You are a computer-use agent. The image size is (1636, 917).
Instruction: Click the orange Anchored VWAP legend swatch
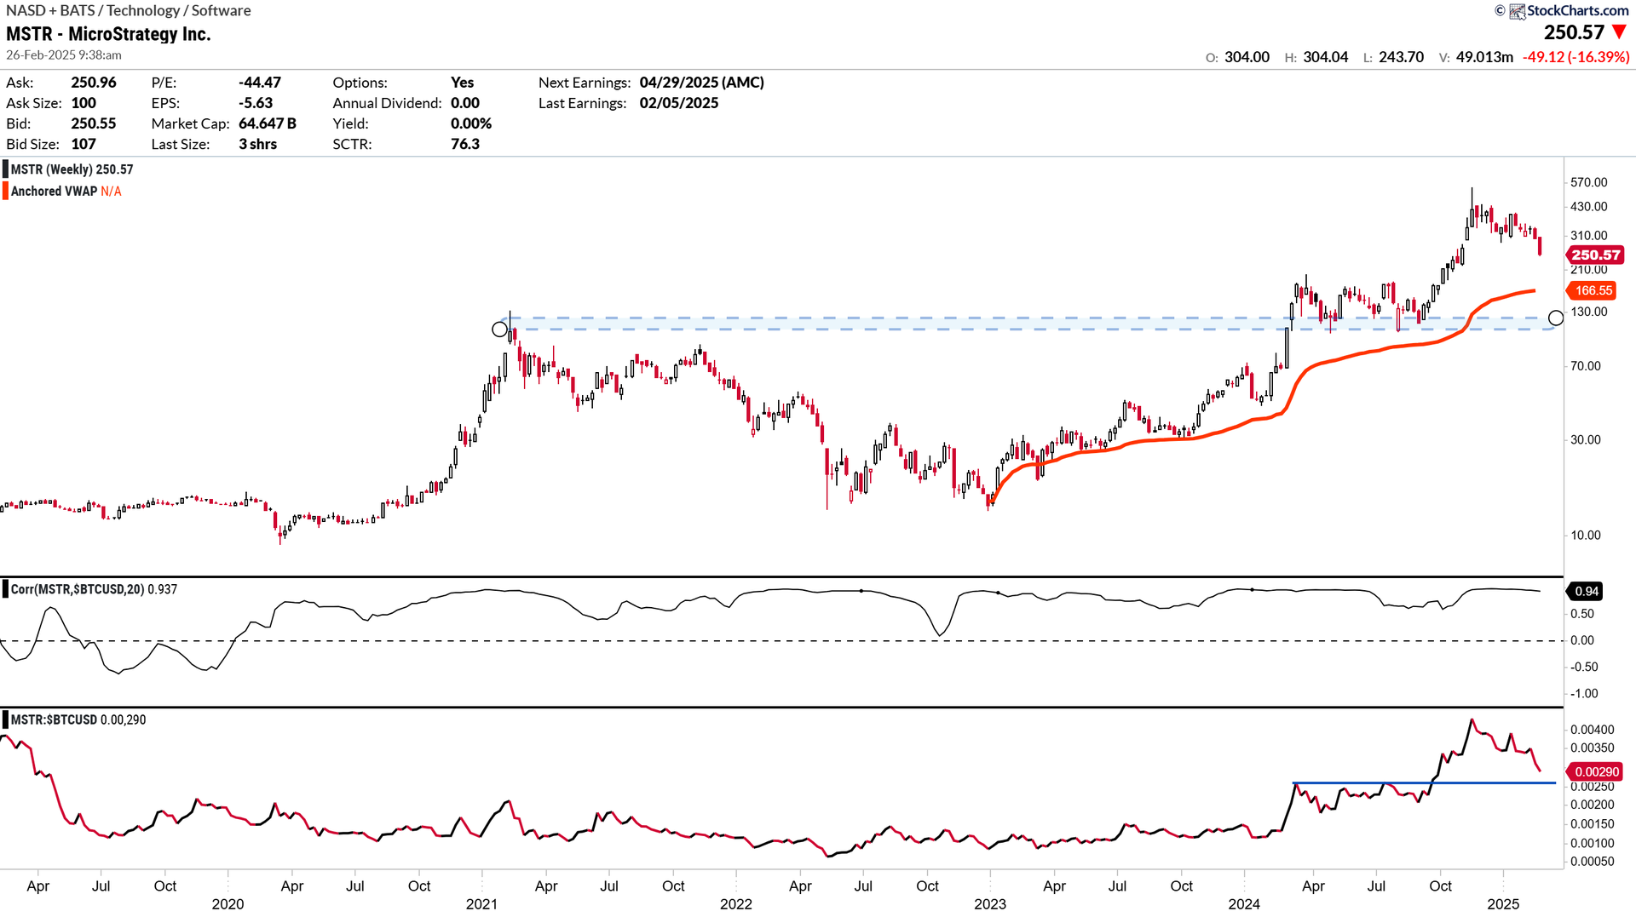tap(6, 192)
